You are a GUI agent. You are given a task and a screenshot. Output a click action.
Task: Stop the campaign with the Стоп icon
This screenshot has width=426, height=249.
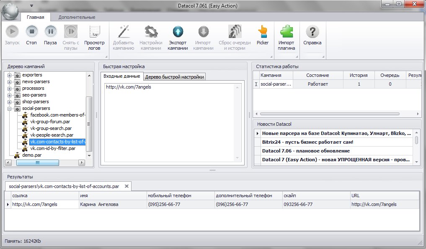(31, 32)
